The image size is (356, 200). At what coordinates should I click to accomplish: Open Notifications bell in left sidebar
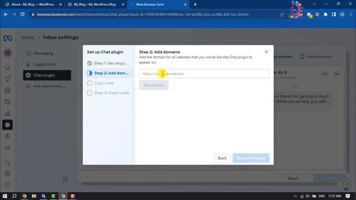tap(7, 79)
